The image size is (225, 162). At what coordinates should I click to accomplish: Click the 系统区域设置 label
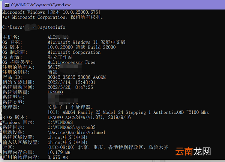point(18,137)
